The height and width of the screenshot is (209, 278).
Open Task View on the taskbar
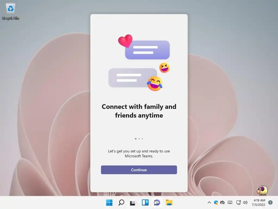(133, 202)
